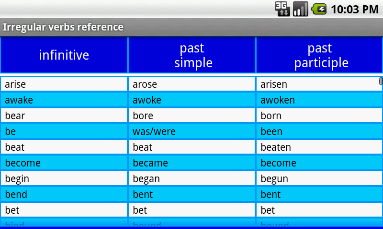Viewport: 383px width, 229px height.
Task: Click the past participle column header
Action: click(x=319, y=55)
